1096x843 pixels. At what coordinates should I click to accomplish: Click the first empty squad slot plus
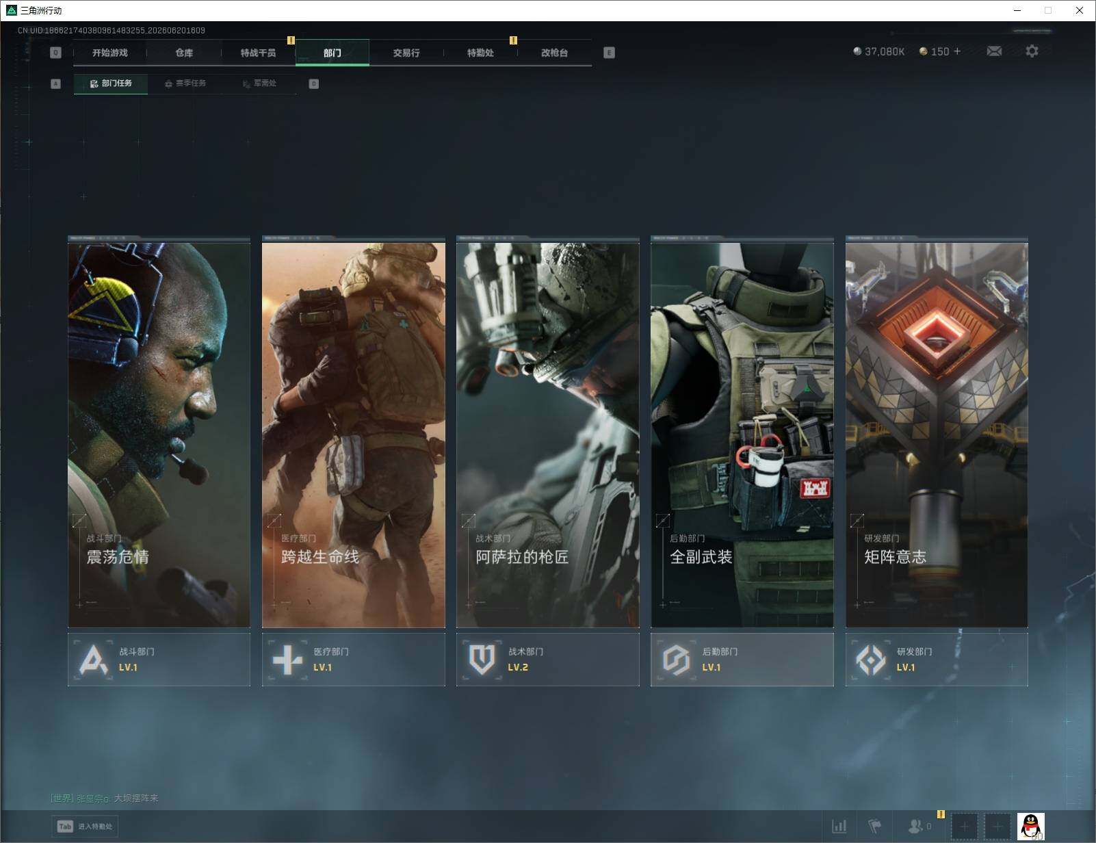coord(965,827)
